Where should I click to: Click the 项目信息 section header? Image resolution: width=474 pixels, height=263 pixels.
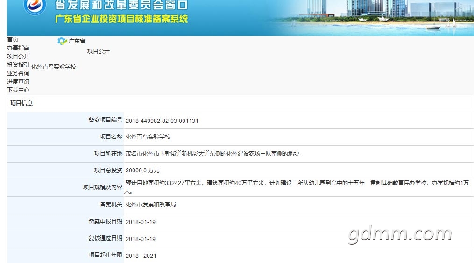pos(21,103)
